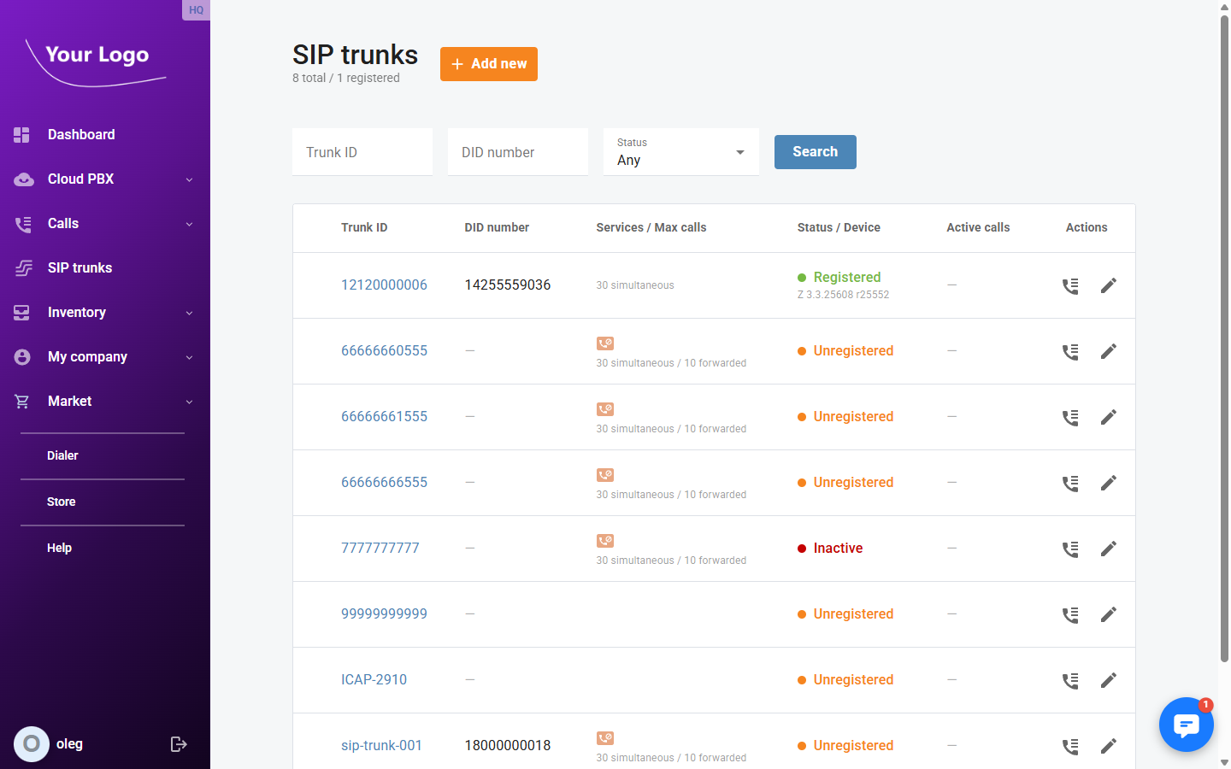Open trunk link sip-trunk-001

[381, 746]
